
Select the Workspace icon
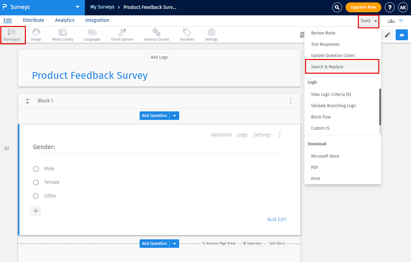point(13,34)
